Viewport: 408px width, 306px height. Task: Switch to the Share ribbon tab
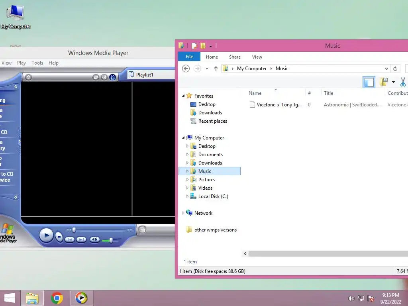(x=235, y=57)
